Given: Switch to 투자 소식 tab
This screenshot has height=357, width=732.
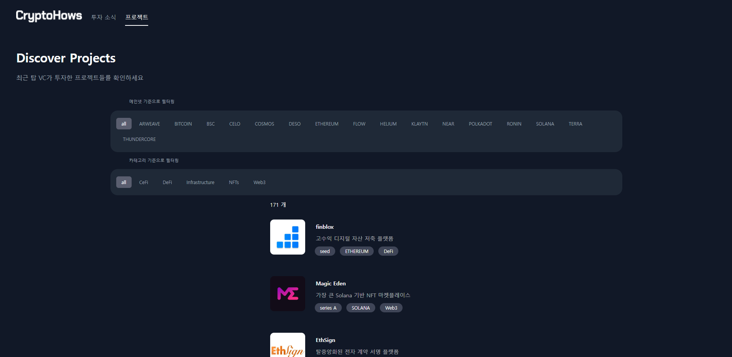Looking at the screenshot, I should pos(104,17).
